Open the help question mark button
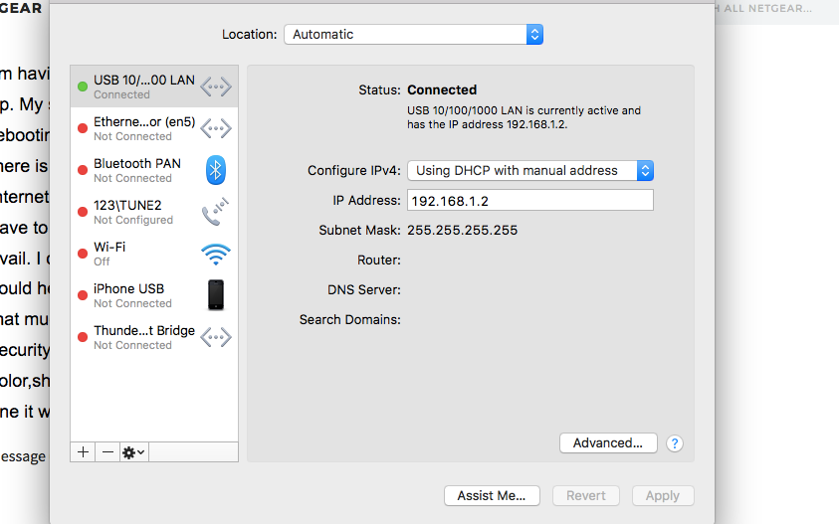This screenshot has width=839, height=524. point(675,443)
